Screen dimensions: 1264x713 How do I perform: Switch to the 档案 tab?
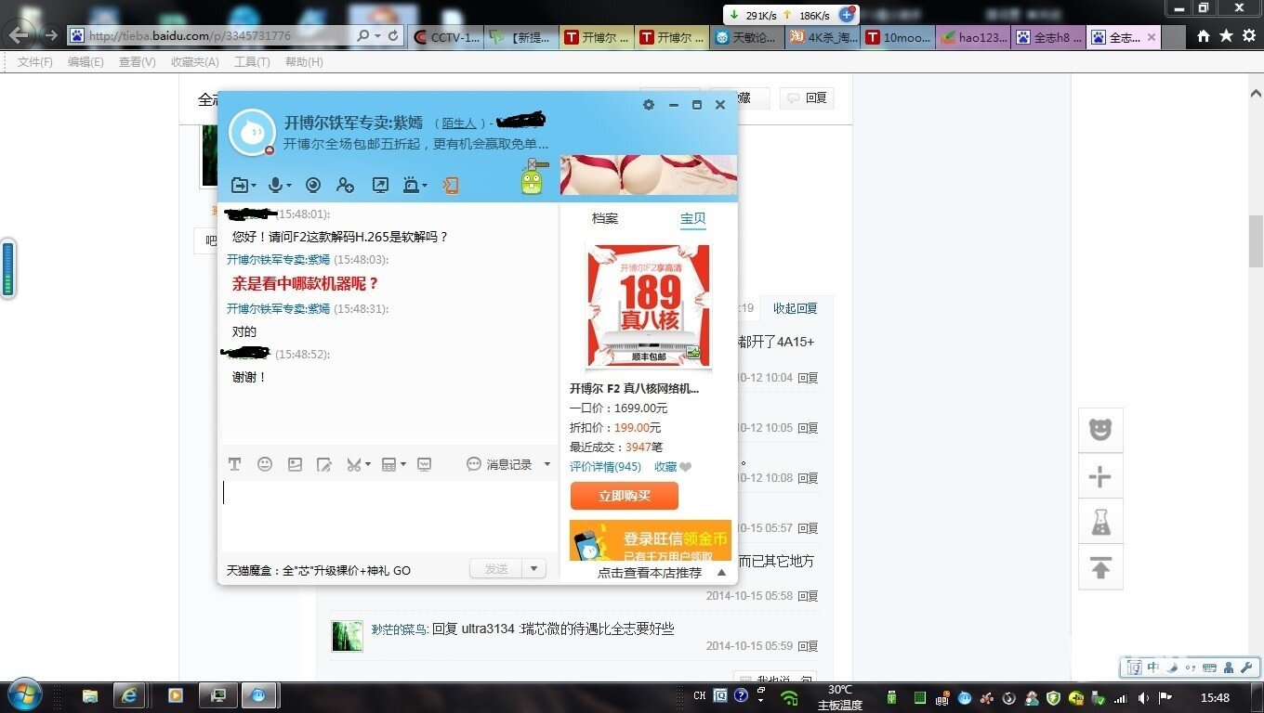click(605, 218)
